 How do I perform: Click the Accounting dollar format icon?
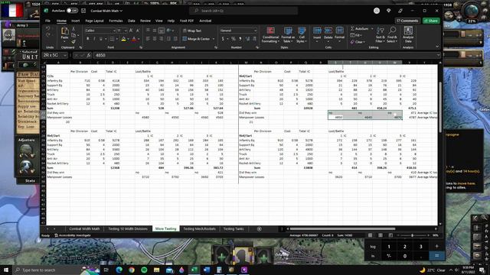(223, 39)
